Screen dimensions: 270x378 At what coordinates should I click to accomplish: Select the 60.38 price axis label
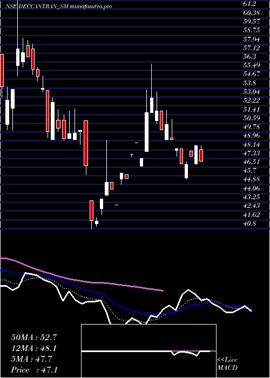pyautogui.click(x=252, y=12)
